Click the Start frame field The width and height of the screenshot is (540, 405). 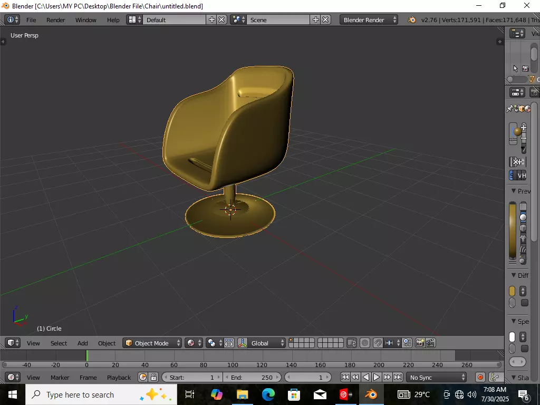coord(192,378)
